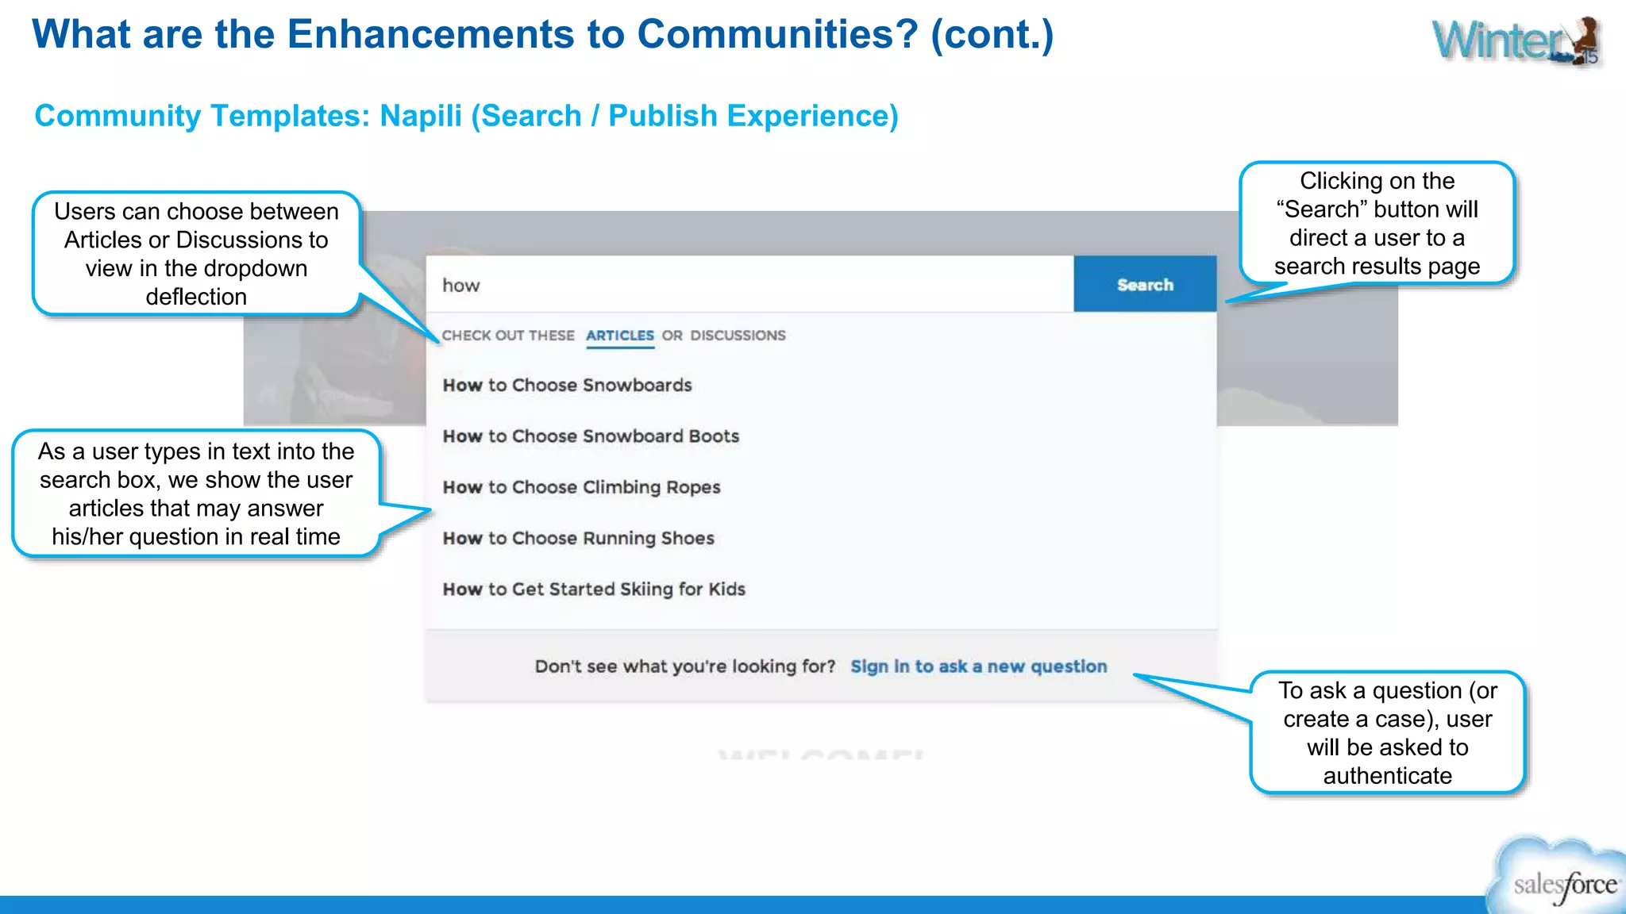Open 'How to Choose Snowboard Boots' article

click(591, 436)
